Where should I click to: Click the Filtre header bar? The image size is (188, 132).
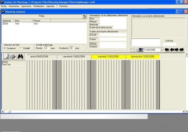42,16
